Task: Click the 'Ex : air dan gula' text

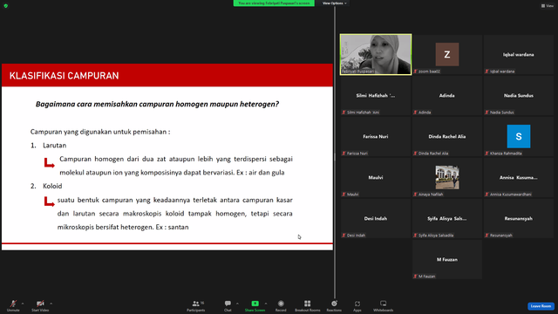Action: point(261,173)
